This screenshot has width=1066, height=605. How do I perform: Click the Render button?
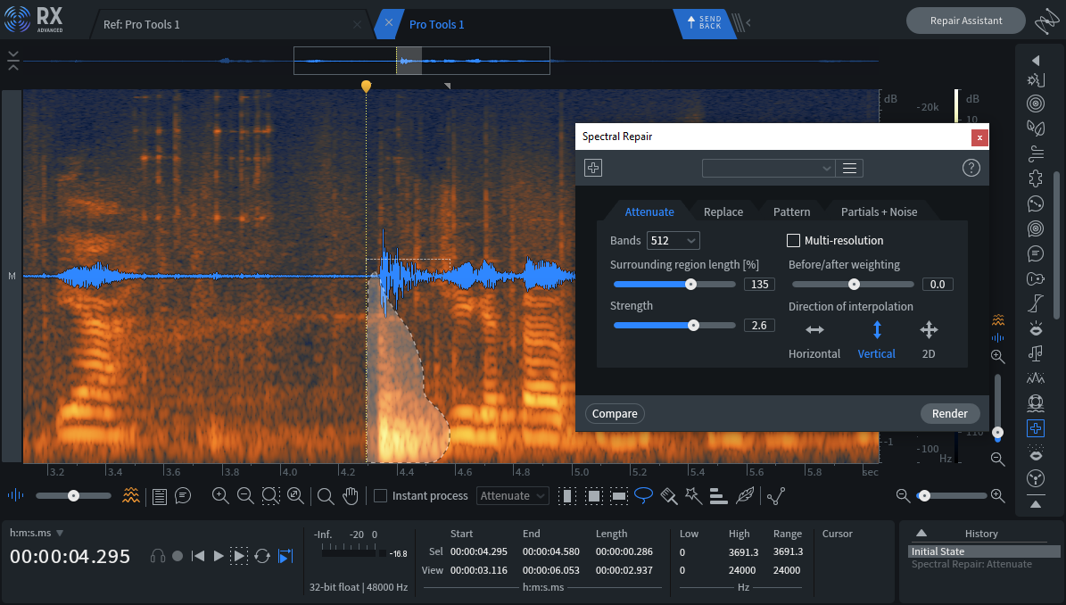tap(950, 413)
